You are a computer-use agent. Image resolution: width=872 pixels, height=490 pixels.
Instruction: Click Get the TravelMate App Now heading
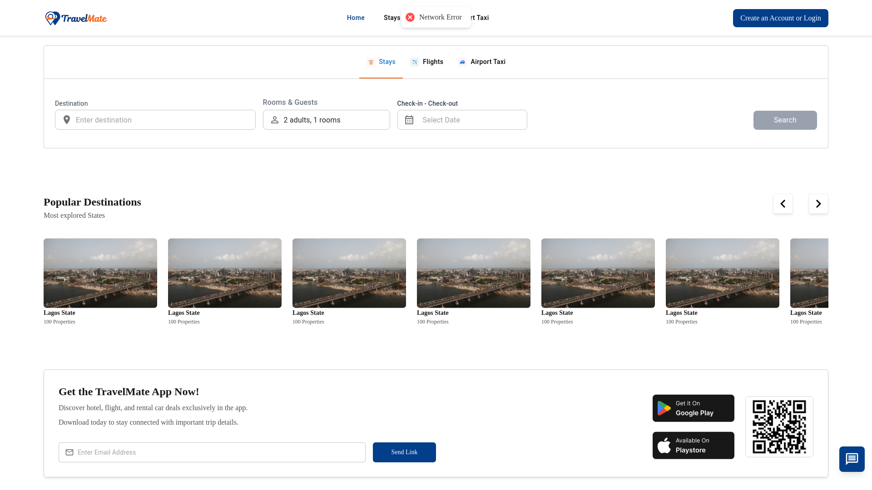(129, 392)
